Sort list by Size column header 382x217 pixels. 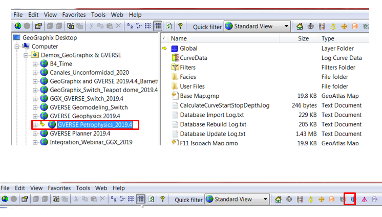(303, 38)
